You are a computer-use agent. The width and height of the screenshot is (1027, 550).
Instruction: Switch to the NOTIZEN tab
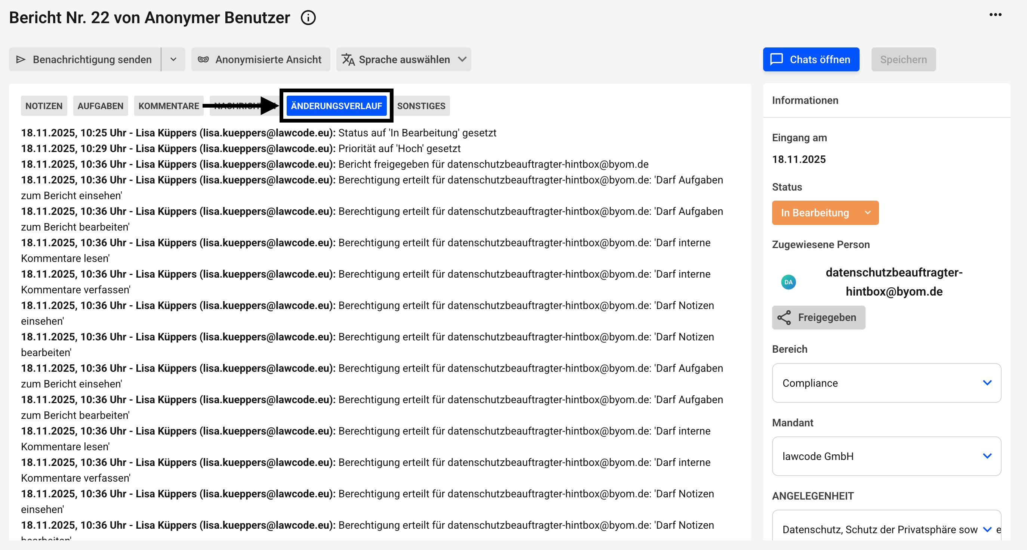[44, 106]
